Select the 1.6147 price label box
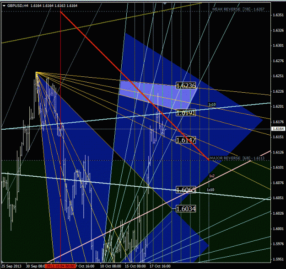Viewport: 286px width, 269px height. (186, 140)
